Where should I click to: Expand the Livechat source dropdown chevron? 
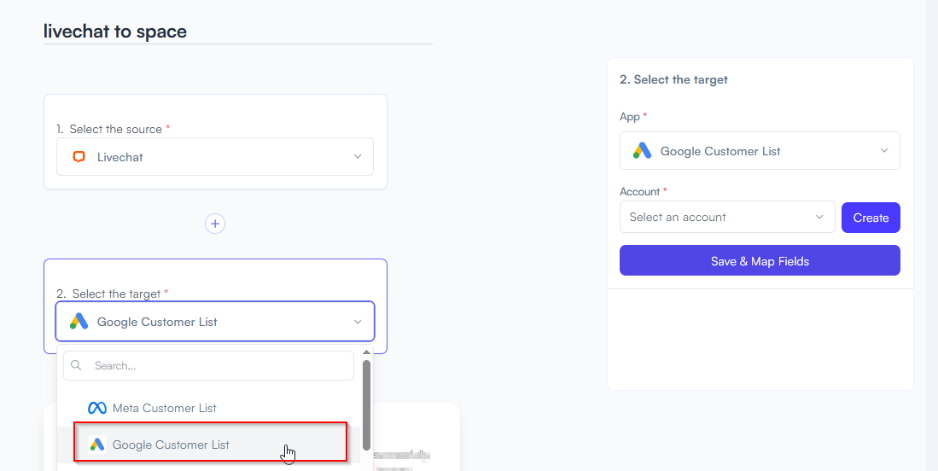point(357,157)
